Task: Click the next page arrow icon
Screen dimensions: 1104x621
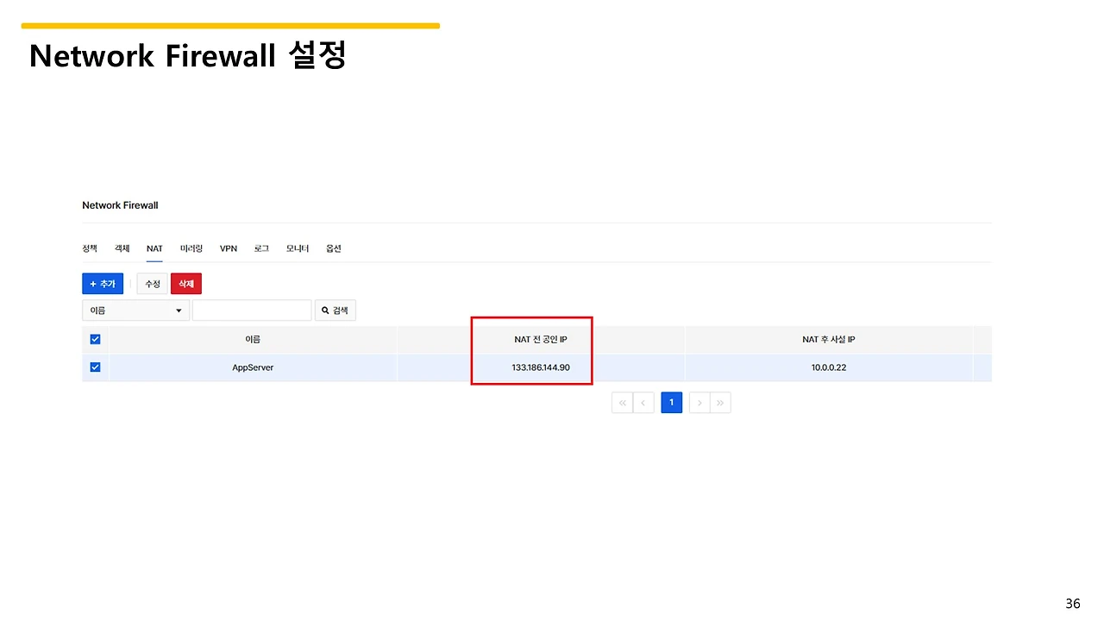Action: [x=699, y=402]
